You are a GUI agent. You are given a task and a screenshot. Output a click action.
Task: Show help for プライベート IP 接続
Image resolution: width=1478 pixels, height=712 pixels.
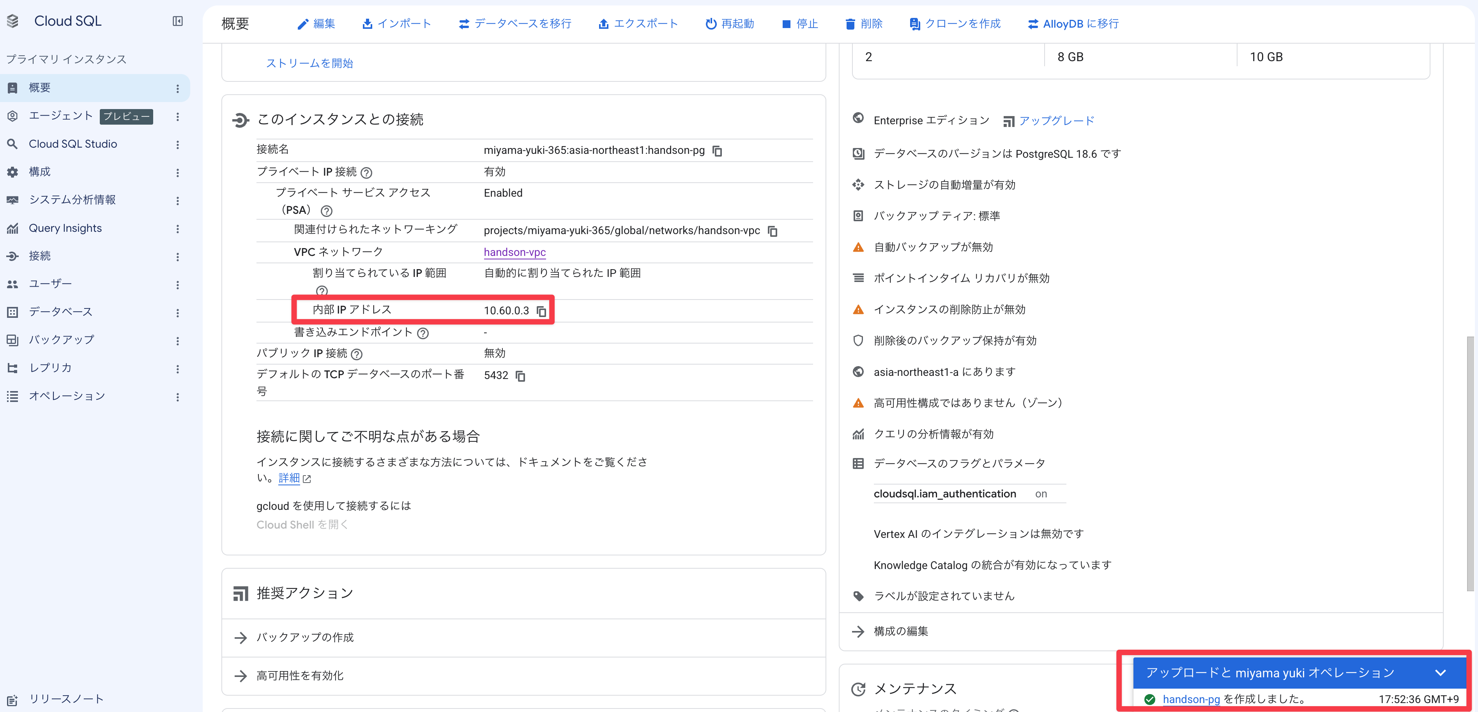(x=366, y=173)
